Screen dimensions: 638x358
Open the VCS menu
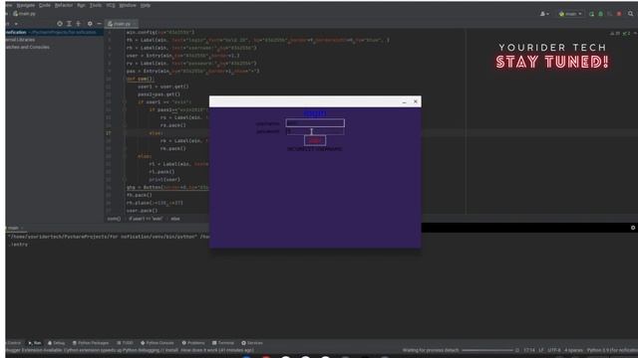(111, 5)
